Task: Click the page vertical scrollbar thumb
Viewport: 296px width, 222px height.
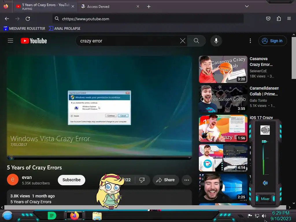Action: [294, 58]
